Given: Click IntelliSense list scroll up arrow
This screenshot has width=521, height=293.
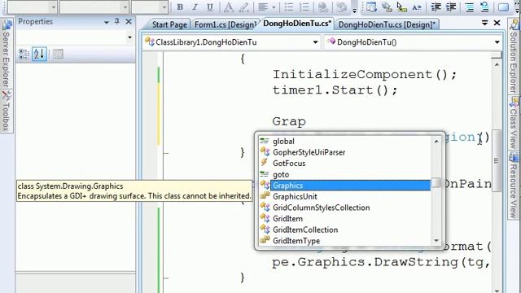Looking at the screenshot, I should (x=436, y=141).
